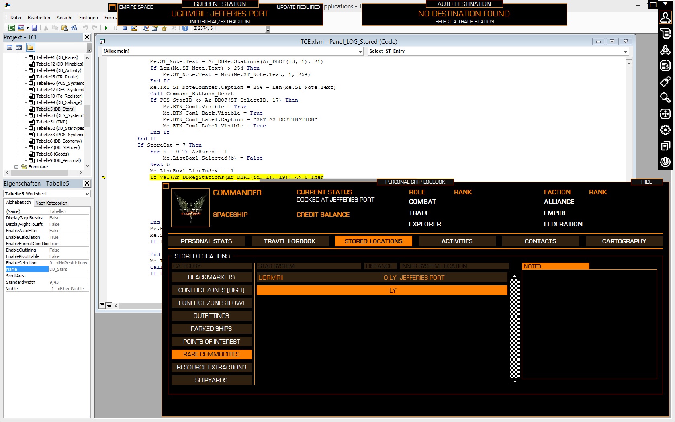Screen dimensions: 675x422
Task: Open the Ansicht menu
Action: [65, 18]
